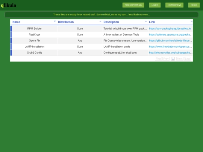
Task: Click the Last pagination button
Action: tap(188, 59)
